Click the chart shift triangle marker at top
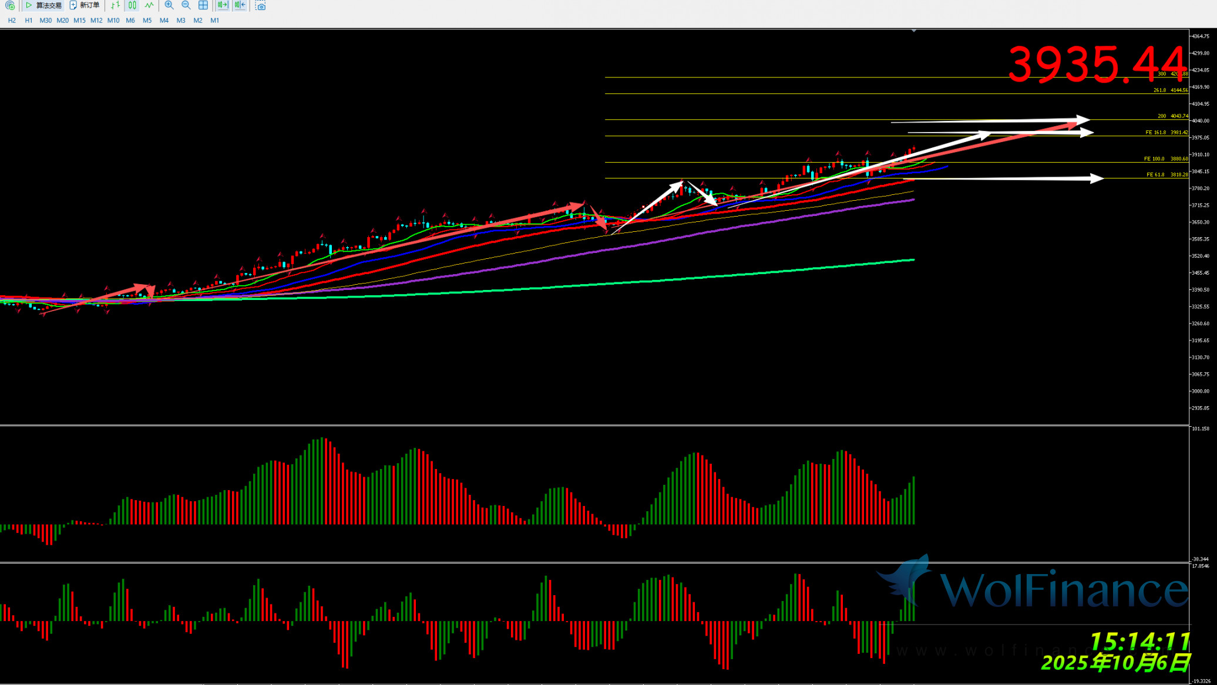The height and width of the screenshot is (685, 1217). (x=914, y=31)
